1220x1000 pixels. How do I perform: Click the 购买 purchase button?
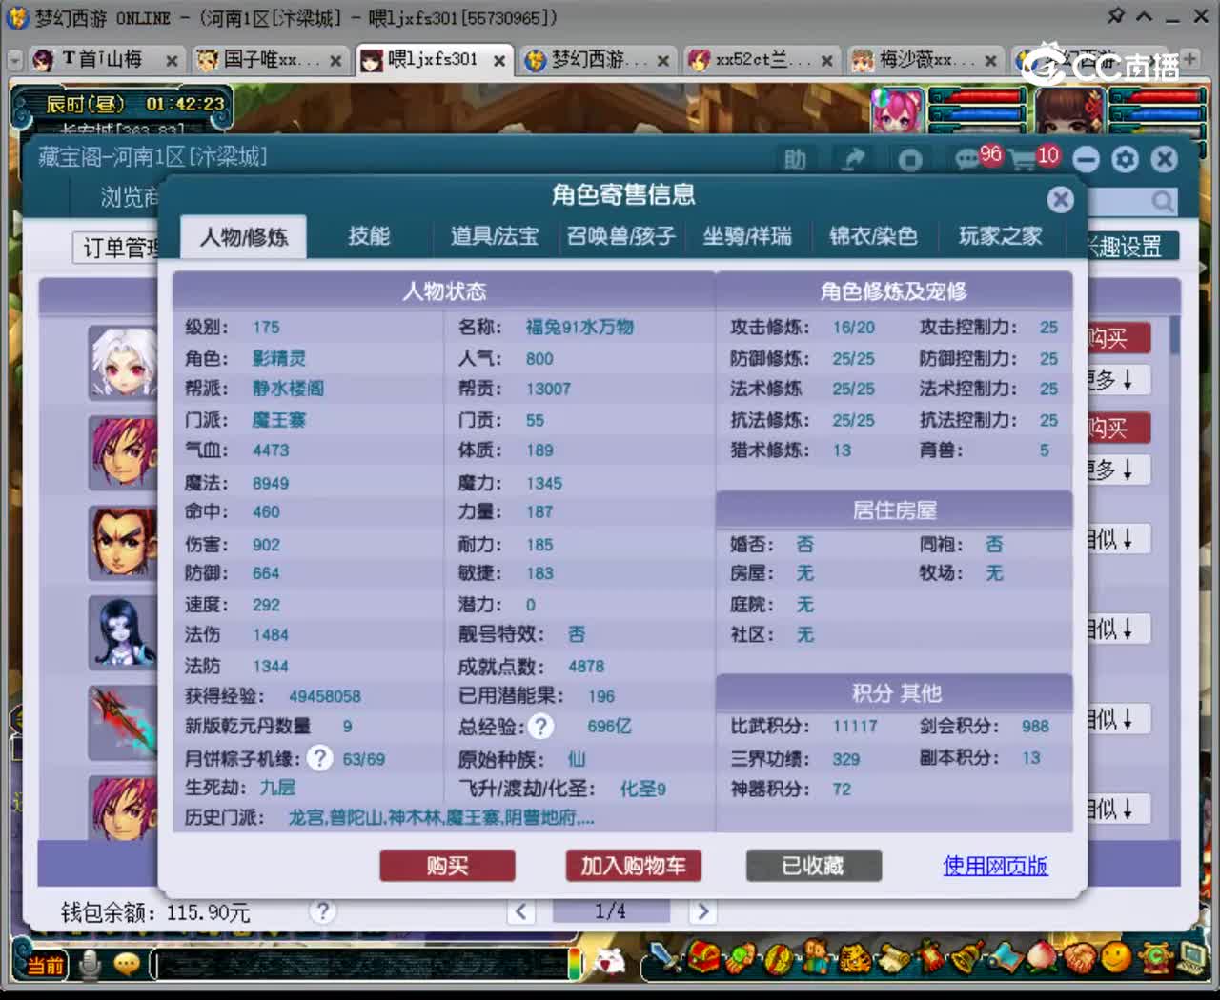(x=447, y=866)
